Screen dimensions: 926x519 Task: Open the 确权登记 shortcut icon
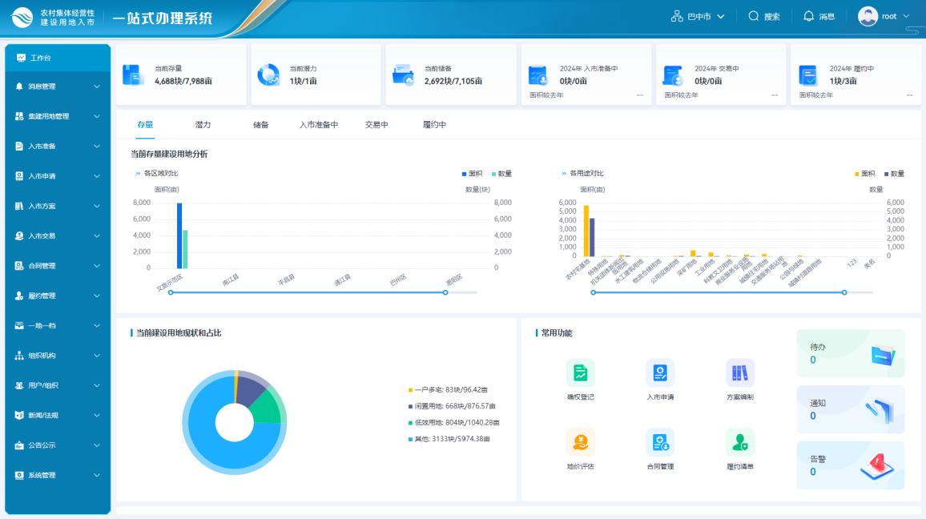580,372
